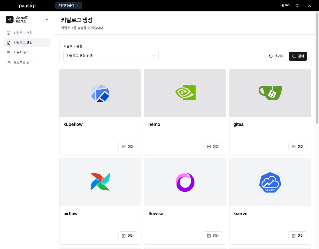
Task: Open the help question mark icon
Action: pyautogui.click(x=298, y=6)
